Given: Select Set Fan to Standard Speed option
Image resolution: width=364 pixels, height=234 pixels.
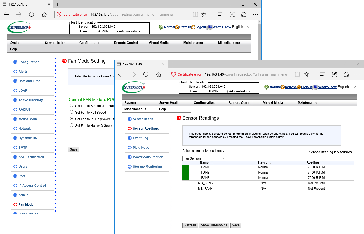Looking at the screenshot, I should click(x=71, y=105).
